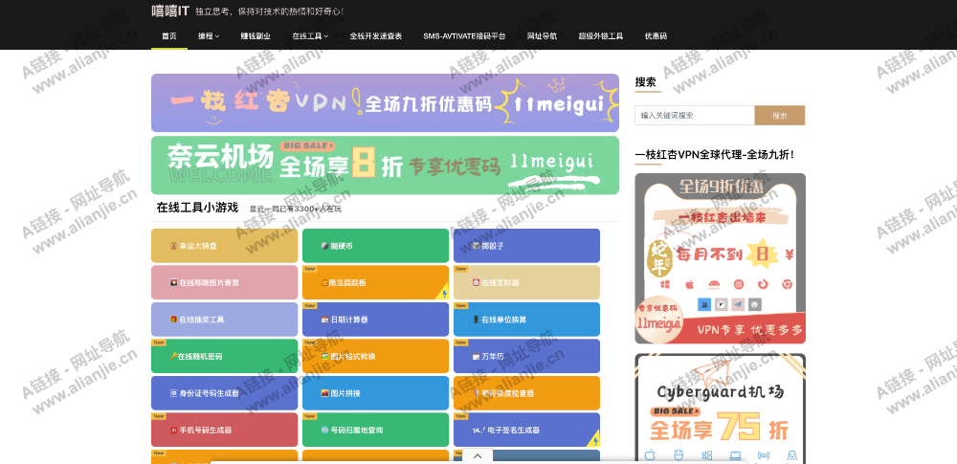Click the ID icon on 身份证号码生成器

coord(174,393)
